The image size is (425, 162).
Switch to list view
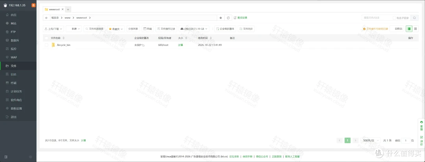pyautogui.click(x=409, y=29)
